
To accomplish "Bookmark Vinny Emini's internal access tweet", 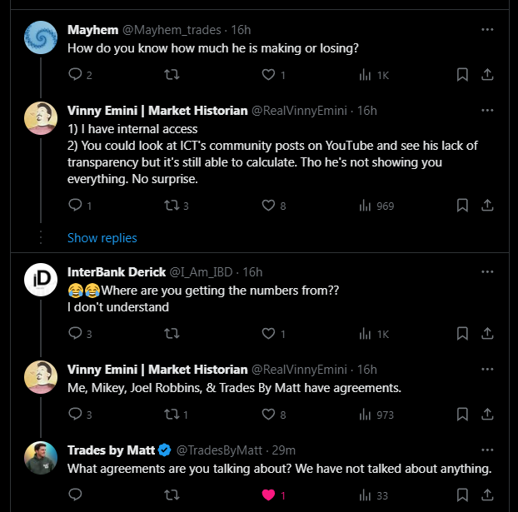I will point(462,205).
